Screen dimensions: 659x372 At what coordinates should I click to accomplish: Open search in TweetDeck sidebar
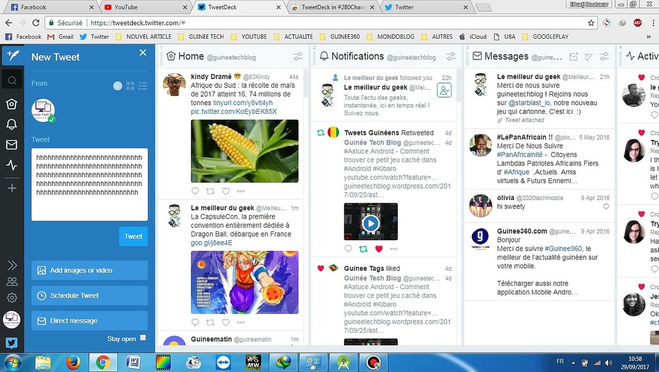[x=12, y=81]
